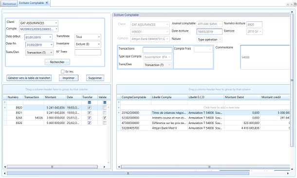Click left grid vertical scroll up arrow
The height and width of the screenshot is (178, 297).
coord(109,107)
